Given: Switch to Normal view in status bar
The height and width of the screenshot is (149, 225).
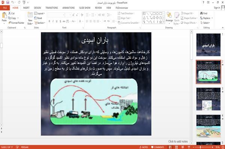Looking at the screenshot, I should (170, 147).
